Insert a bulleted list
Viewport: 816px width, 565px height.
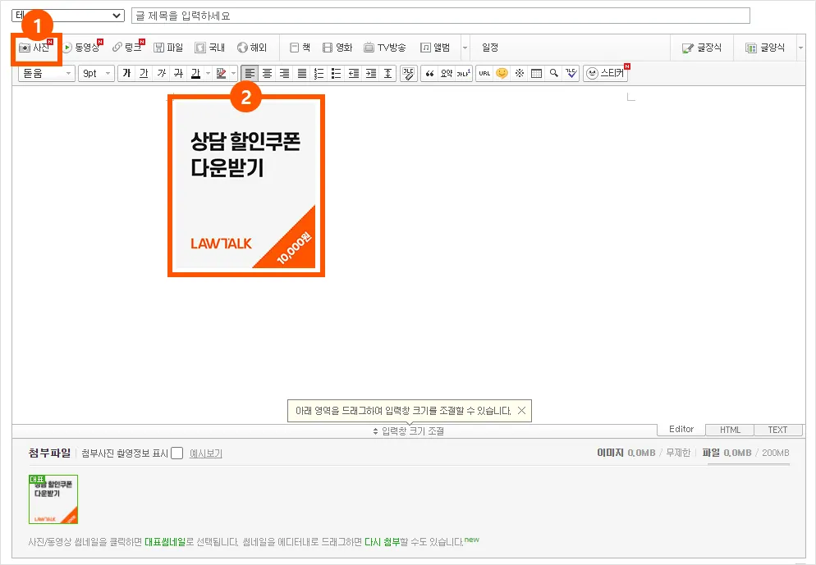(336, 73)
